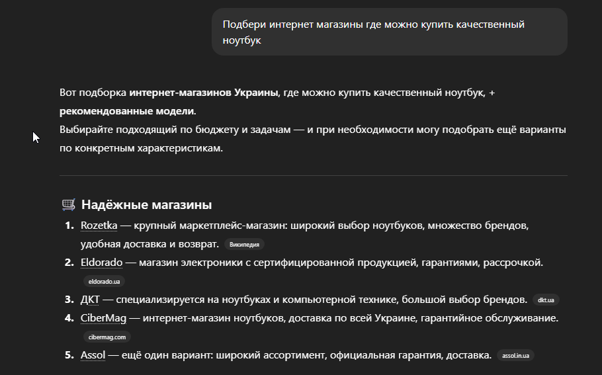Click the horizontal divider above the heading
The height and width of the screenshot is (375, 602).
click(x=314, y=175)
